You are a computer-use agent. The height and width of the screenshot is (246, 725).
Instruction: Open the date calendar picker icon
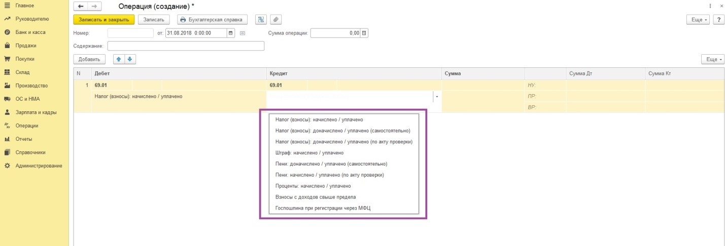pyautogui.click(x=231, y=33)
